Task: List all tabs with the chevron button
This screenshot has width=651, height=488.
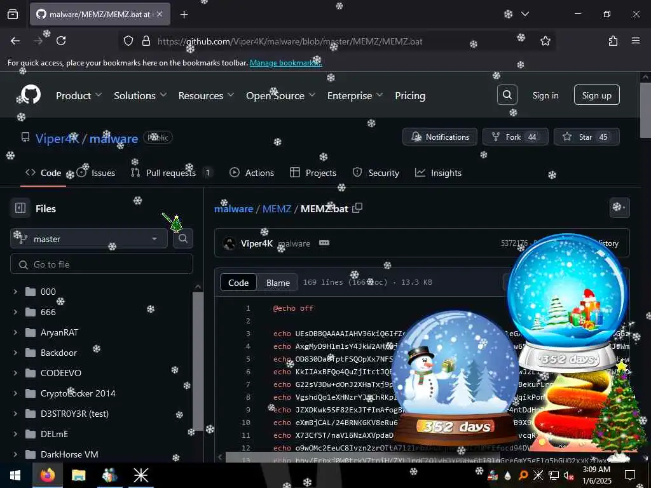Action: [x=524, y=14]
